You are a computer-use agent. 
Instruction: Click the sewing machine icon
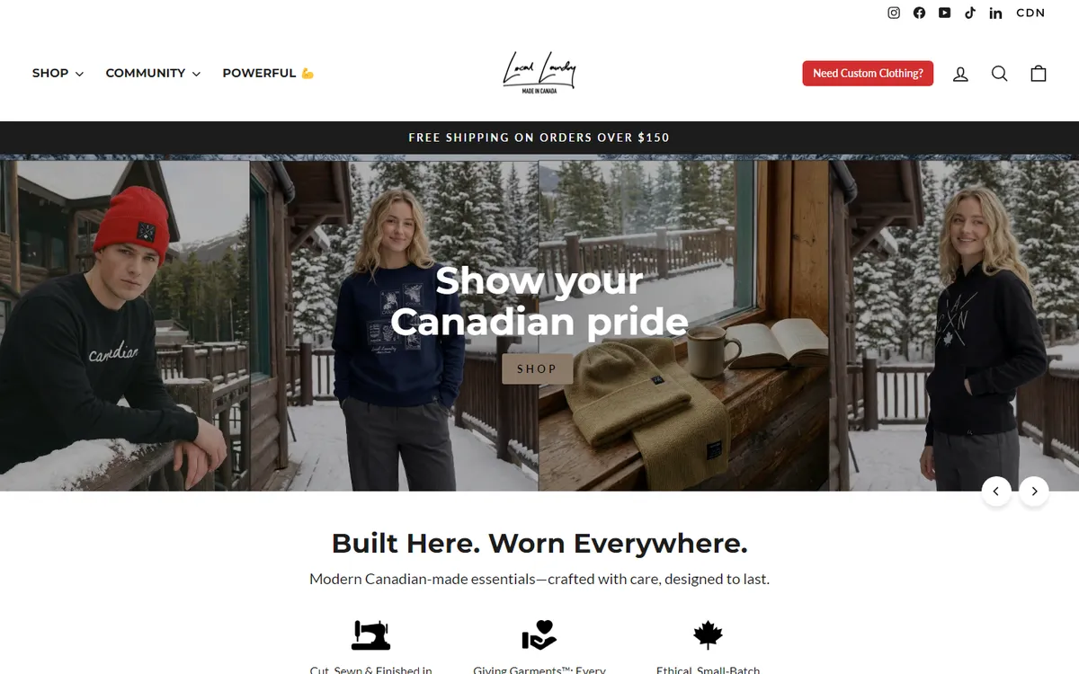370,635
